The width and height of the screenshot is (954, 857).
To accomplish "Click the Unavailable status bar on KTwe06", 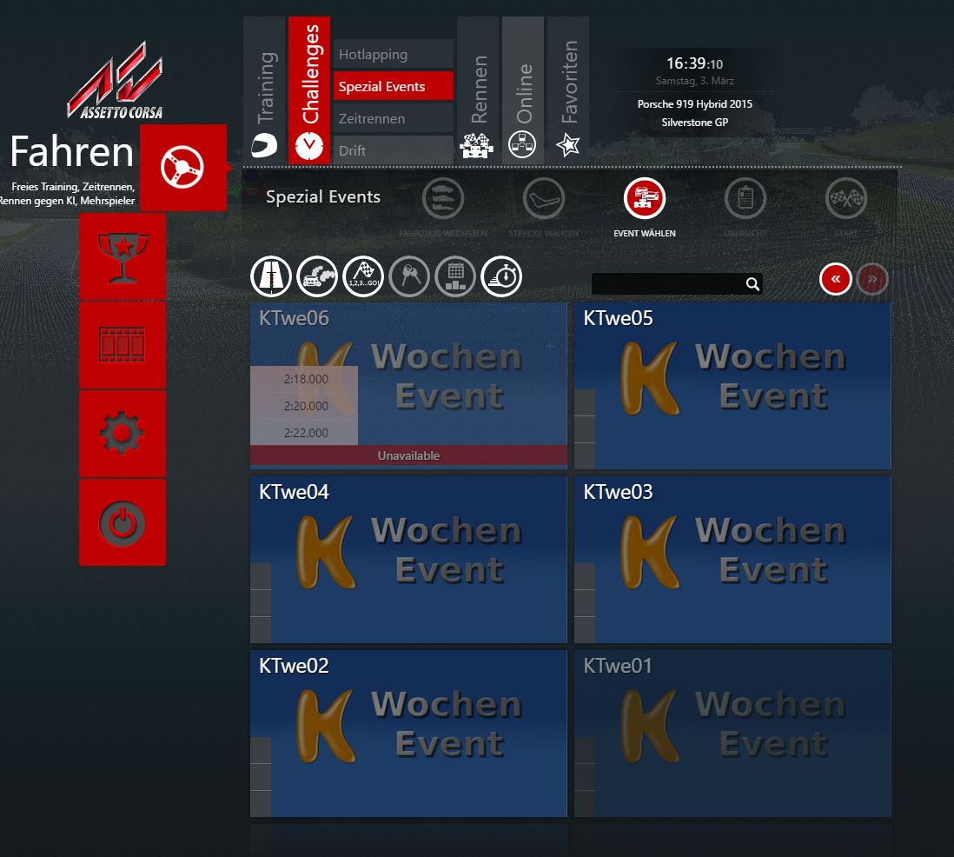I will 408,455.
